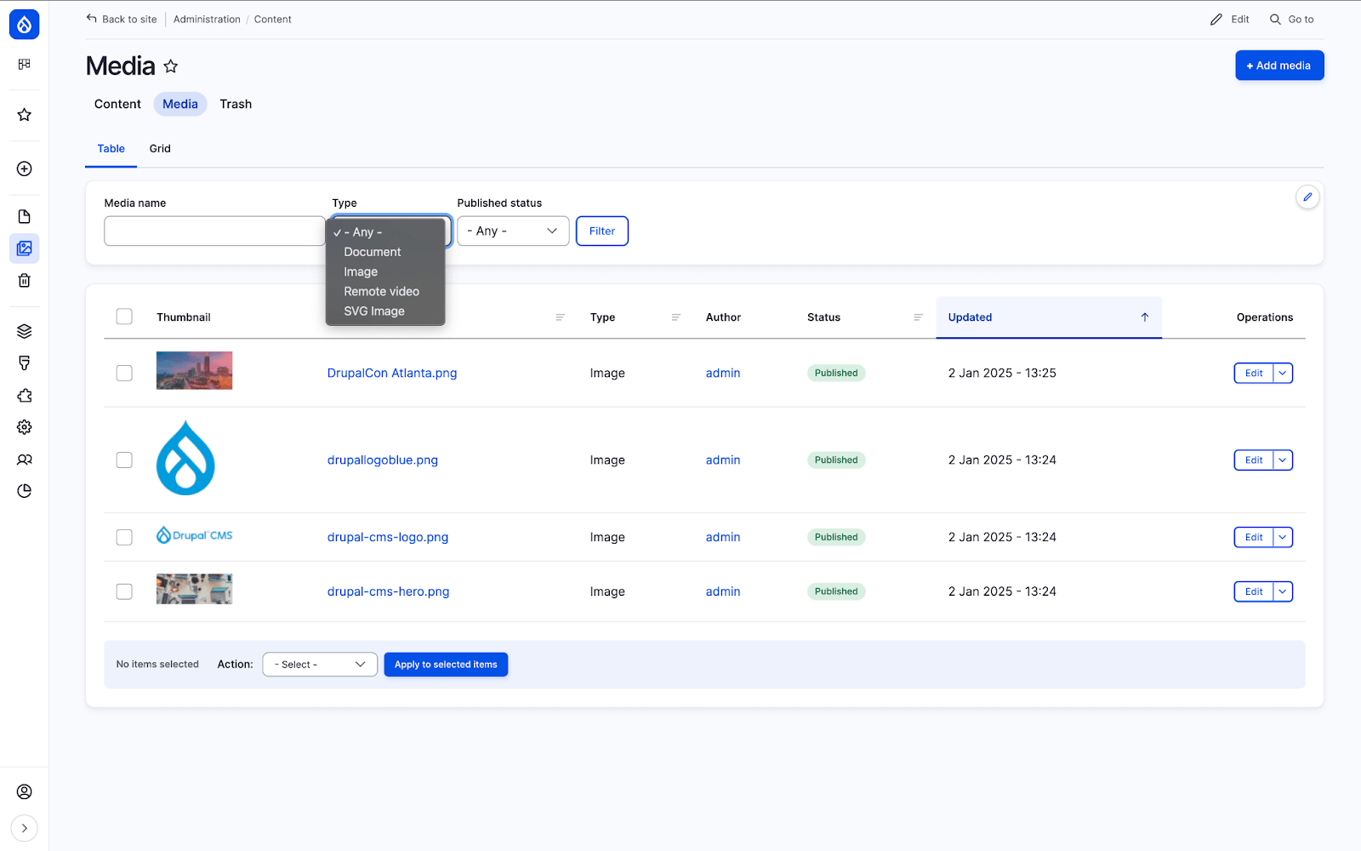The height and width of the screenshot is (851, 1361).
Task: Open the Published status dropdown
Action: click(513, 231)
